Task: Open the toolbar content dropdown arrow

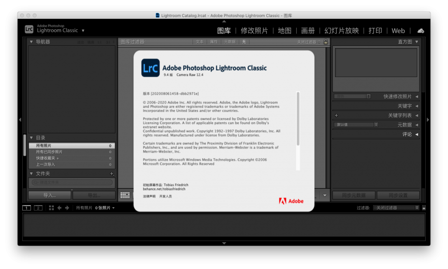Action: click(325, 196)
